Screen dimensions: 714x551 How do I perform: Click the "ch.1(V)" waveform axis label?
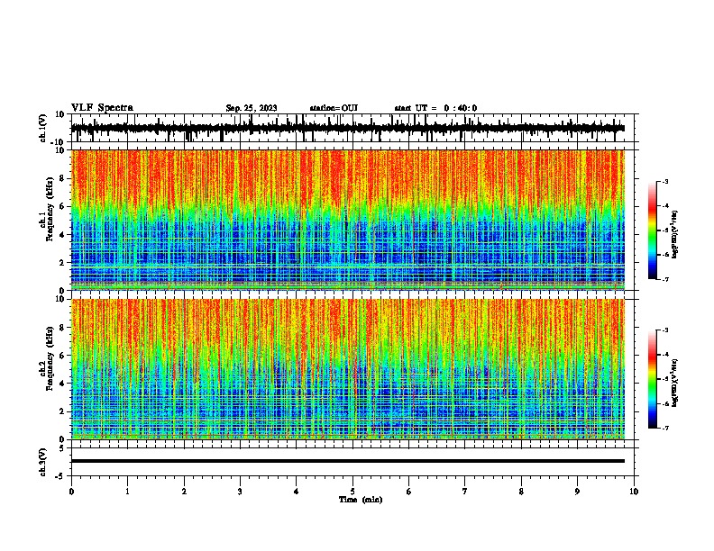click(43, 128)
